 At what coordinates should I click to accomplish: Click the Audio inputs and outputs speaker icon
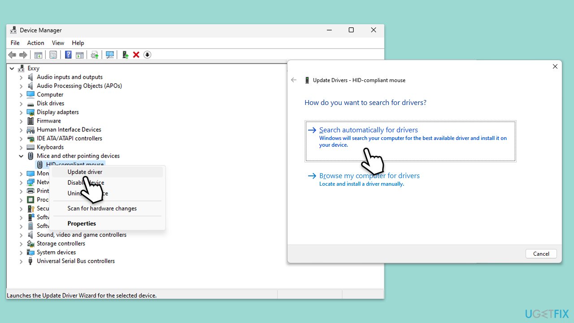pyautogui.click(x=30, y=77)
